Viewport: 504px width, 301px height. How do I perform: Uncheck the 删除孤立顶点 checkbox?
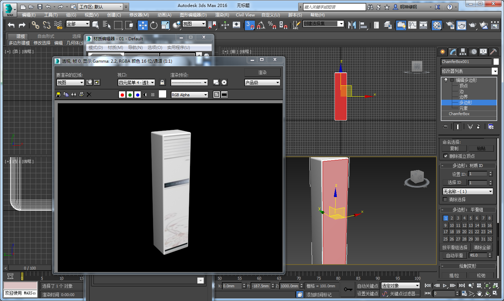446,156
